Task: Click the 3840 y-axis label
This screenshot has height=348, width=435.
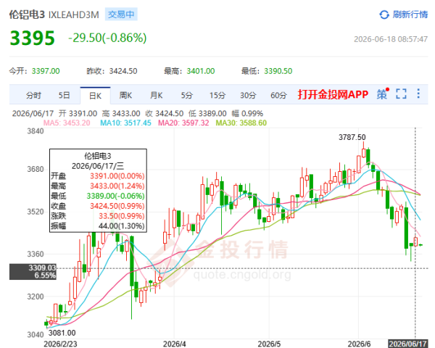Action: click(x=36, y=131)
